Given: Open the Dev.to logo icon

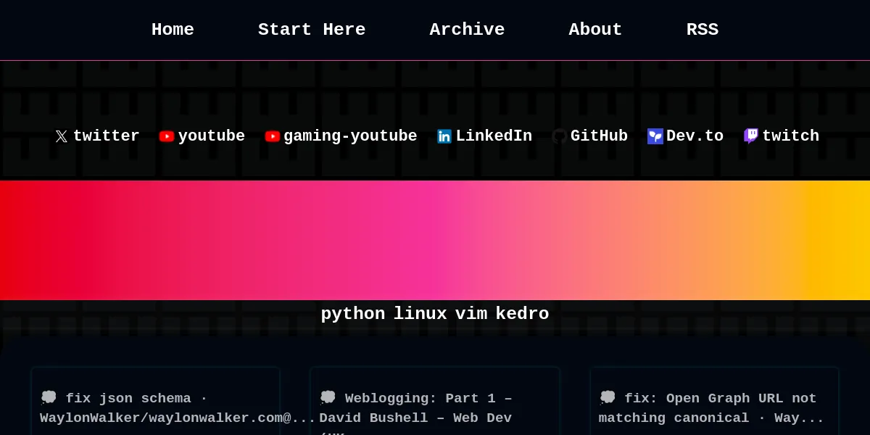Looking at the screenshot, I should (655, 136).
